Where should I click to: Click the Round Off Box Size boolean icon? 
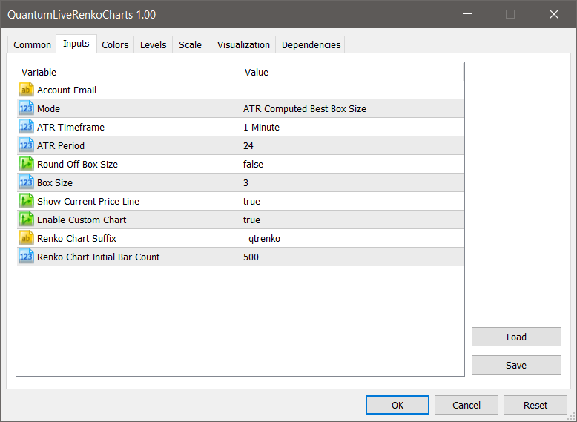coord(26,164)
